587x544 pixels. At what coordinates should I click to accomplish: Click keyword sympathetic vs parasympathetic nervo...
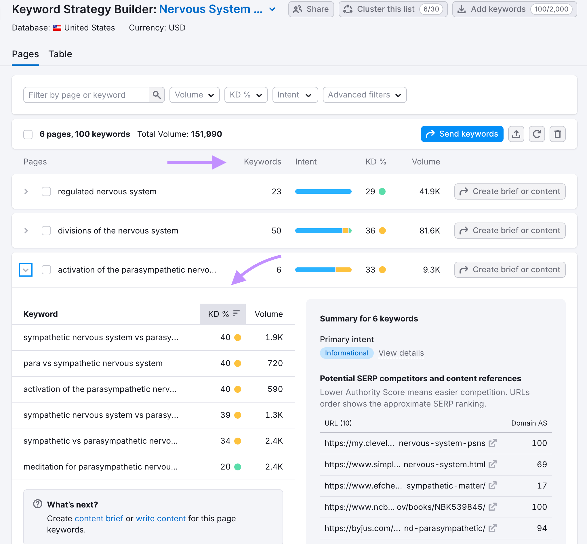tap(100, 441)
